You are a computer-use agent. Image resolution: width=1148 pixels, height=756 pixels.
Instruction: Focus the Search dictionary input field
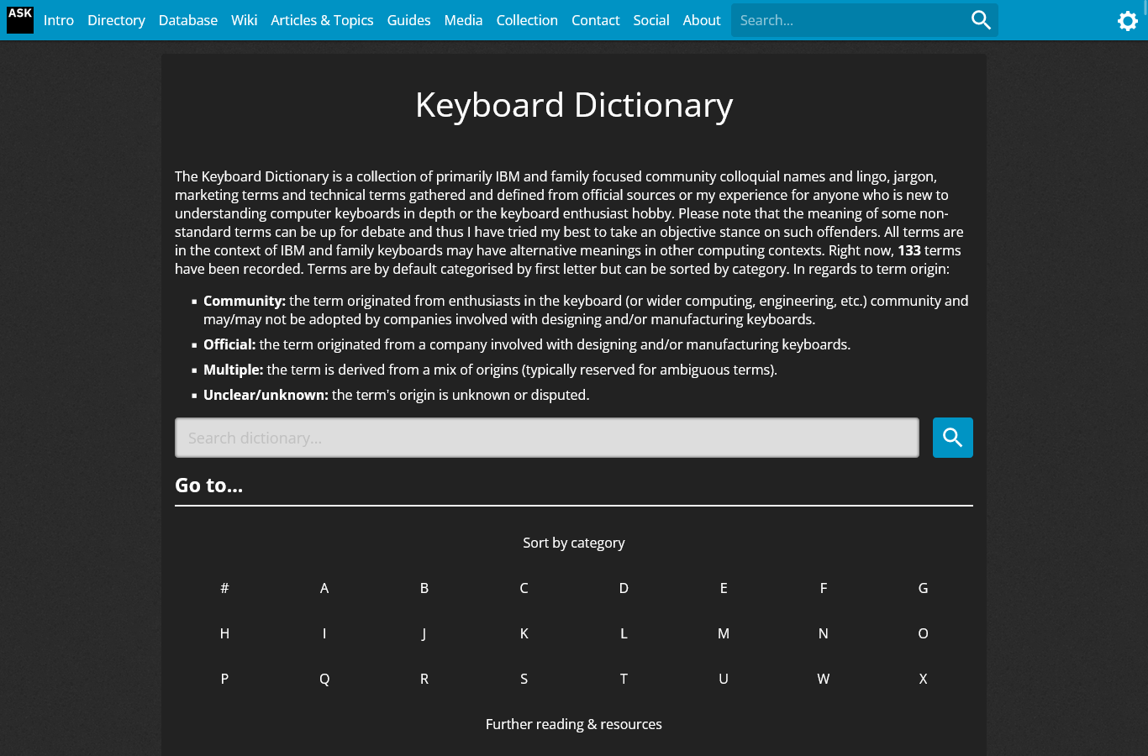547,438
